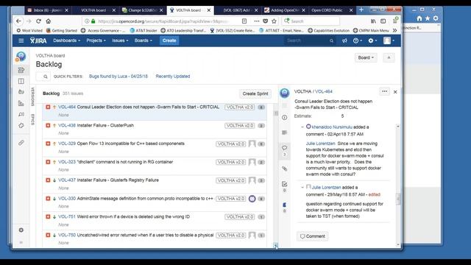
Task: Collapse the Julie Lorentzen 29/May/18 comment
Action: 302,188
